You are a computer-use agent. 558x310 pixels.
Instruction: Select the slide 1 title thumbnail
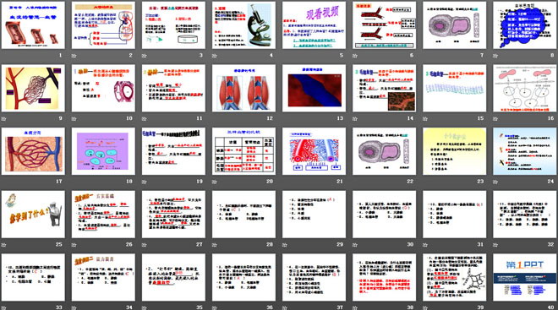coord(33,25)
